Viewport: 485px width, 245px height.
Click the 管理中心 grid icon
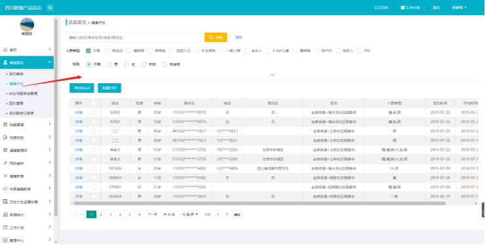(5, 240)
